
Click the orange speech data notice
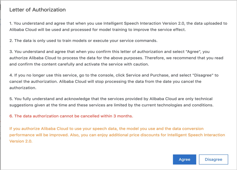pos(117,135)
